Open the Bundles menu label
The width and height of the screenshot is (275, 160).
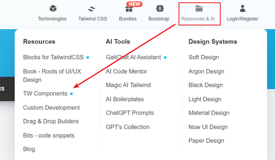128,19
